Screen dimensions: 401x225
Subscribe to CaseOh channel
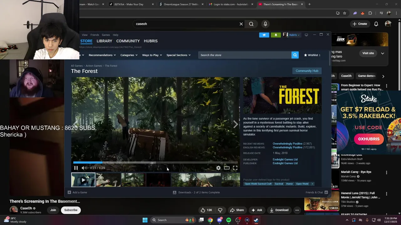[x=71, y=210]
